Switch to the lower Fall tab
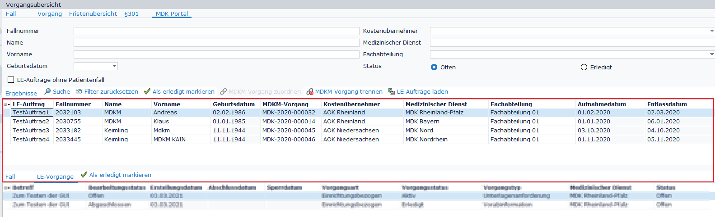Screen dimensions: 715x217 click(x=10, y=177)
